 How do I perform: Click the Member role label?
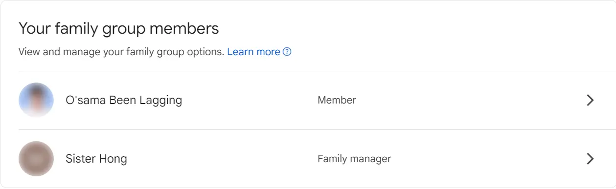click(x=337, y=100)
